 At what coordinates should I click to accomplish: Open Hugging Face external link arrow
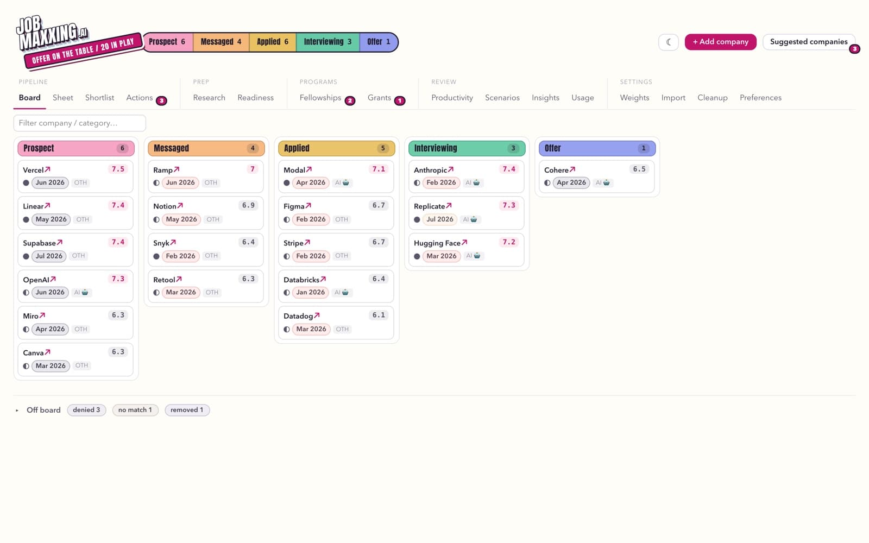pos(464,243)
